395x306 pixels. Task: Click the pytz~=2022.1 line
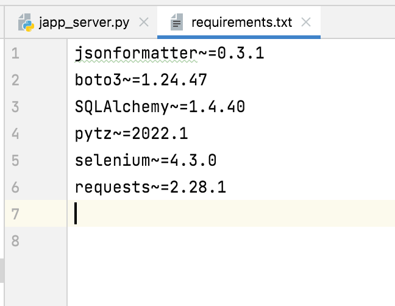pos(131,133)
